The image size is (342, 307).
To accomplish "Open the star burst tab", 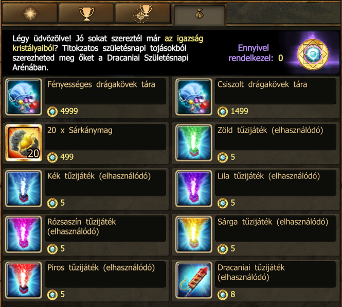I will tap(30, 13).
